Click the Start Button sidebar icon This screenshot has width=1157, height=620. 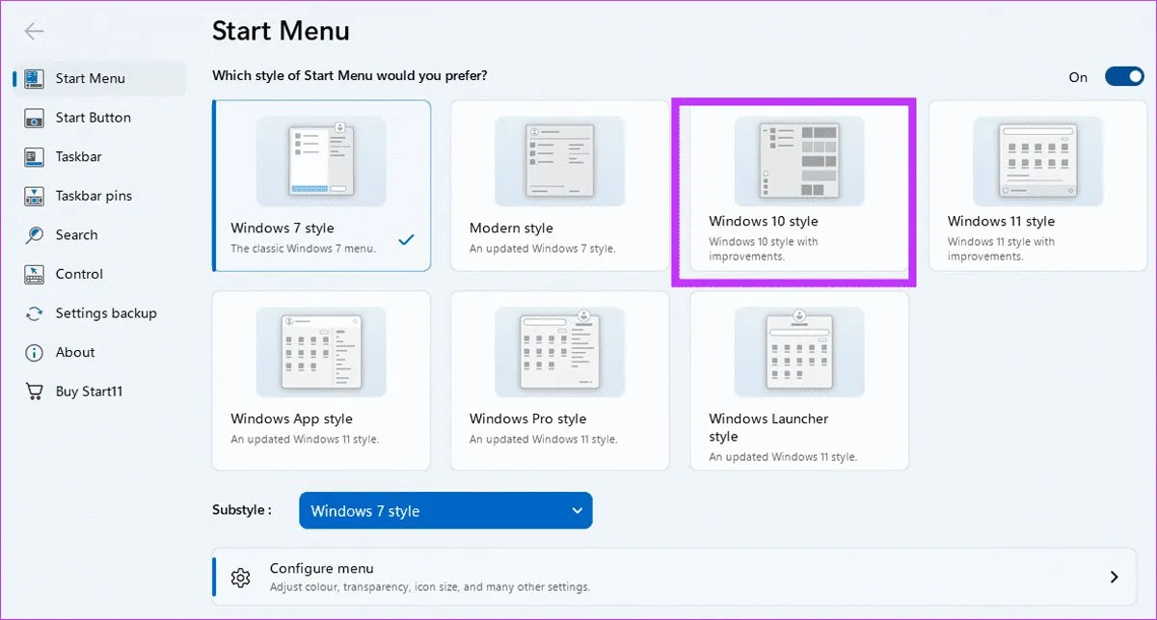[35, 118]
